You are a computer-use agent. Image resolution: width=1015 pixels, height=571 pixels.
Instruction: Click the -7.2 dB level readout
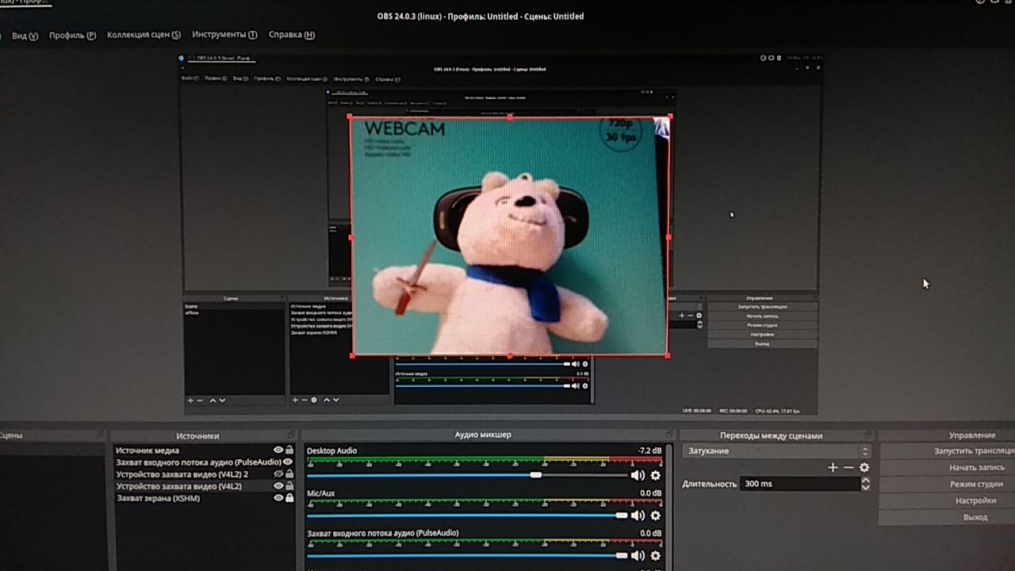(649, 450)
